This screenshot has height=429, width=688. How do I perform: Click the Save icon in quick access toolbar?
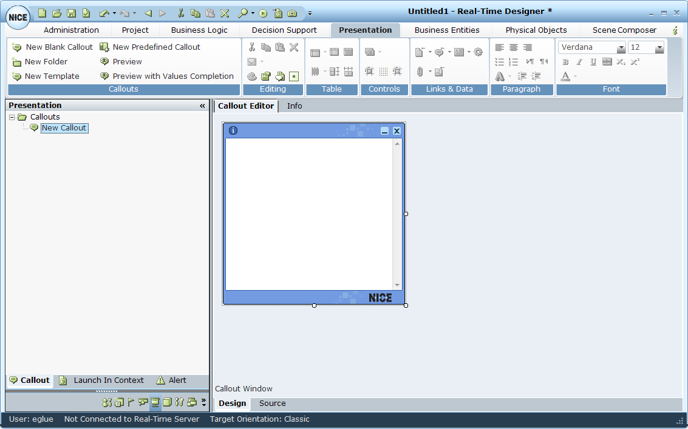(x=71, y=13)
